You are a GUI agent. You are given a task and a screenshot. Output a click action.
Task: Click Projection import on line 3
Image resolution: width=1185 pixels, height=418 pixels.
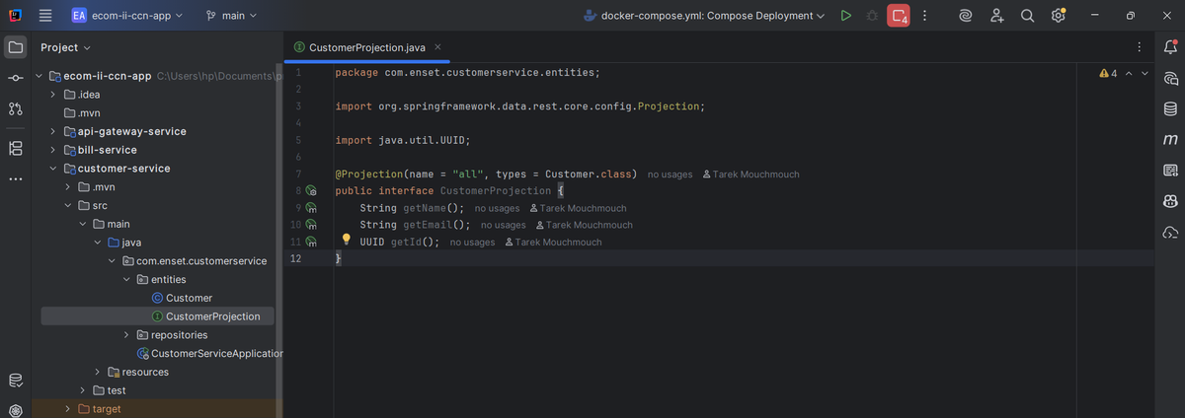click(668, 106)
